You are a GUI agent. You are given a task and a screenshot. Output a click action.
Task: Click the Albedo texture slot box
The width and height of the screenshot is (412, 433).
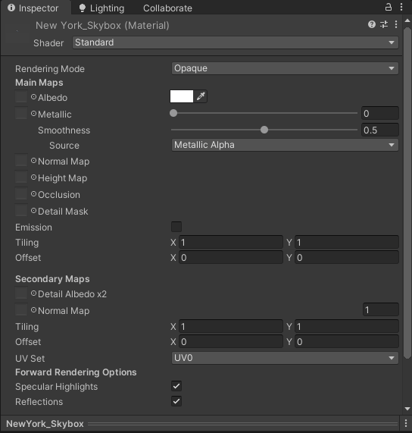(21, 96)
